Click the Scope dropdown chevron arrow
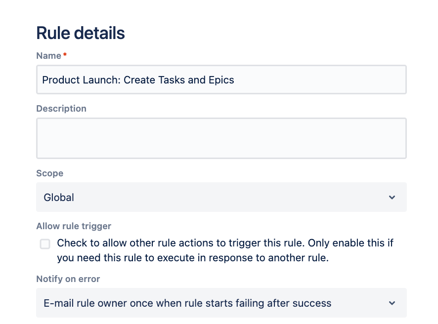Screen dimensions: 438x324 click(392, 198)
